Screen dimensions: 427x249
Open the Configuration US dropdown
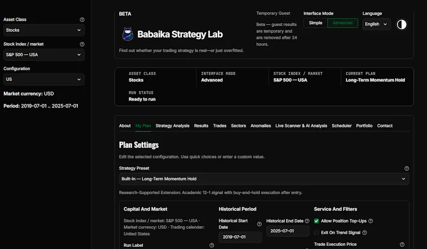(44, 79)
